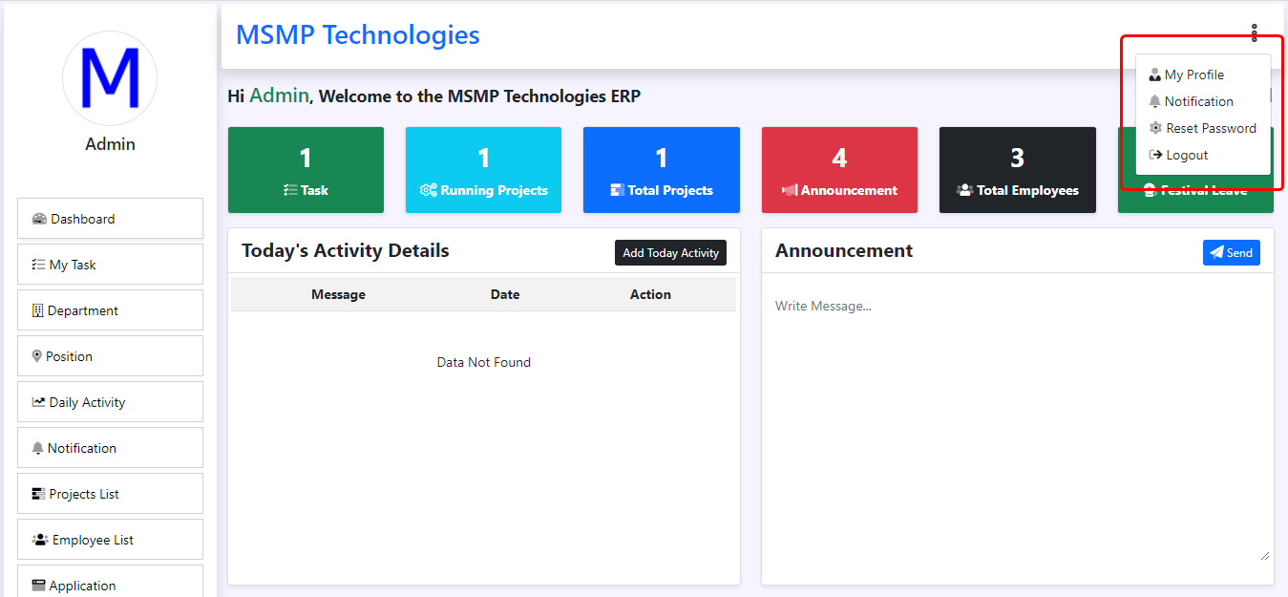
Task: Select Reset Password in the dropdown menu
Action: click(1203, 128)
